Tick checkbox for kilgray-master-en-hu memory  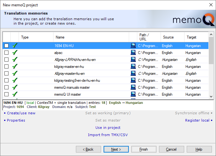(x=7, y=66)
